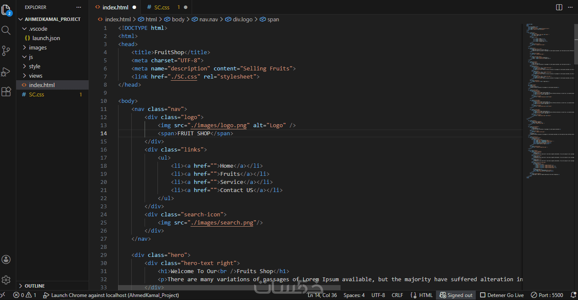Viewport: 578px width, 300px height.
Task: Click the search-icon class value
Action: coord(202,215)
